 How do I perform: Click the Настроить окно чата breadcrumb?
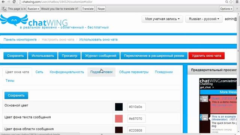tap(58, 39)
